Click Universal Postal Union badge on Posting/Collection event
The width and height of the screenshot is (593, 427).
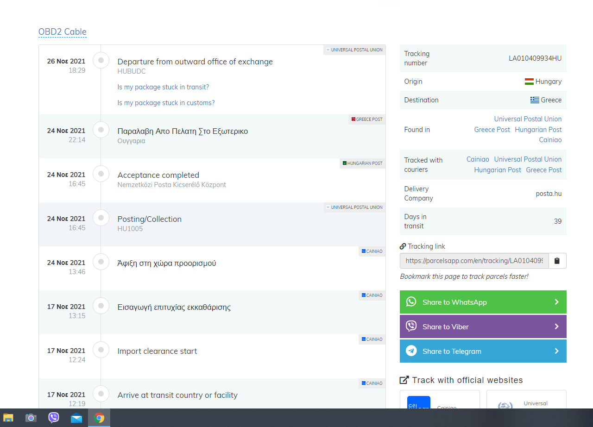coord(354,207)
